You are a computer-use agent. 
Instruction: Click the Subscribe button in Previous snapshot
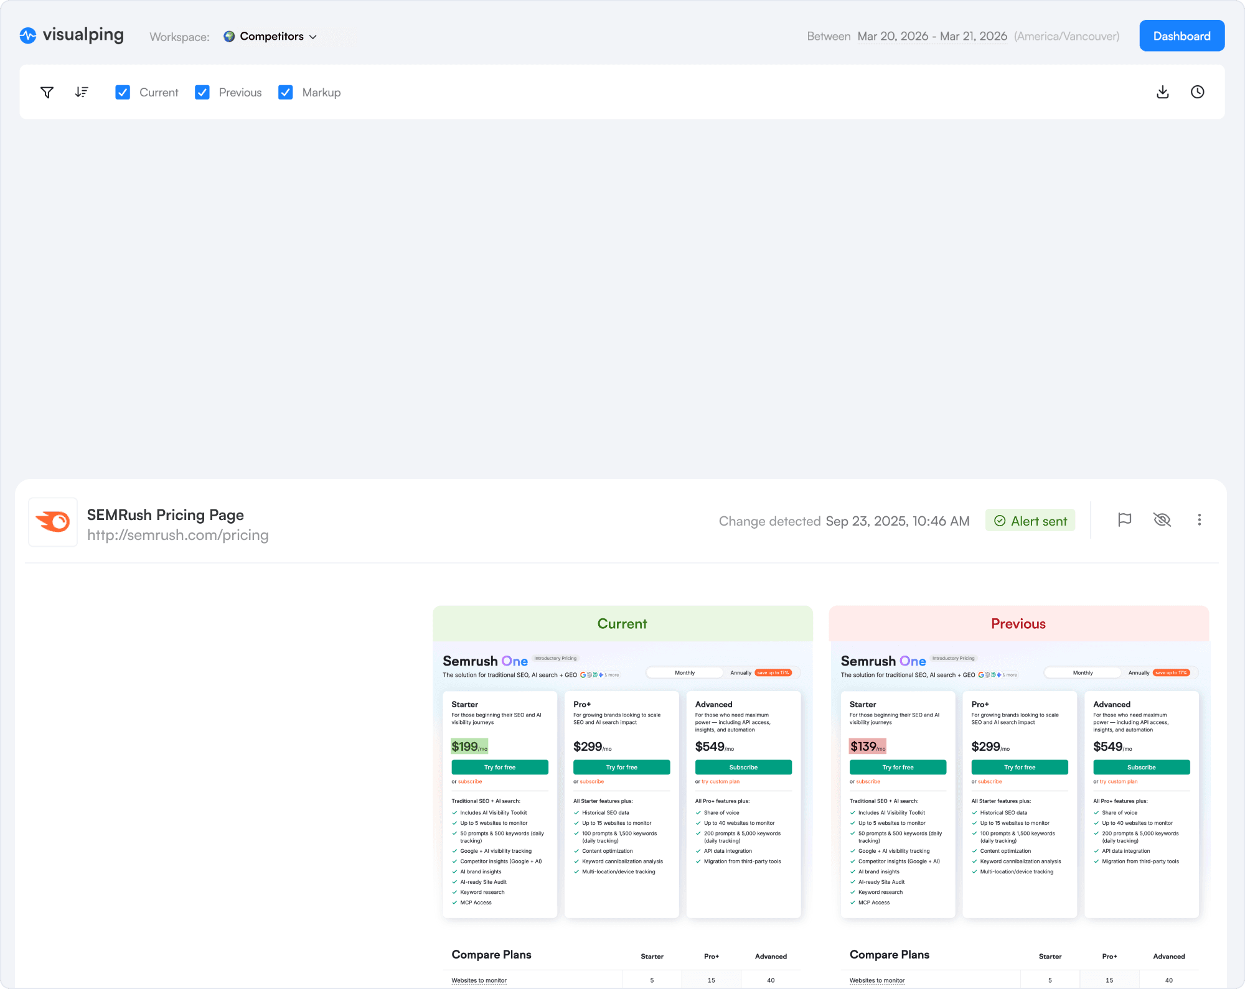point(1142,767)
